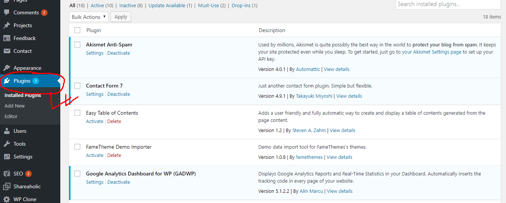Click the Settings sliders icon
Image resolution: width=506 pixels, height=203 pixels.
point(6,157)
